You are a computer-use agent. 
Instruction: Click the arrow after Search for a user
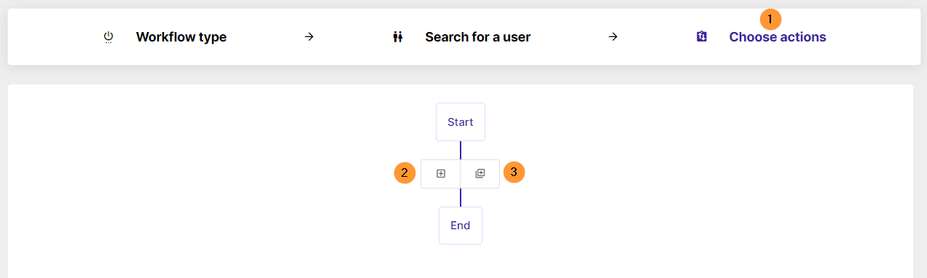pyautogui.click(x=613, y=36)
